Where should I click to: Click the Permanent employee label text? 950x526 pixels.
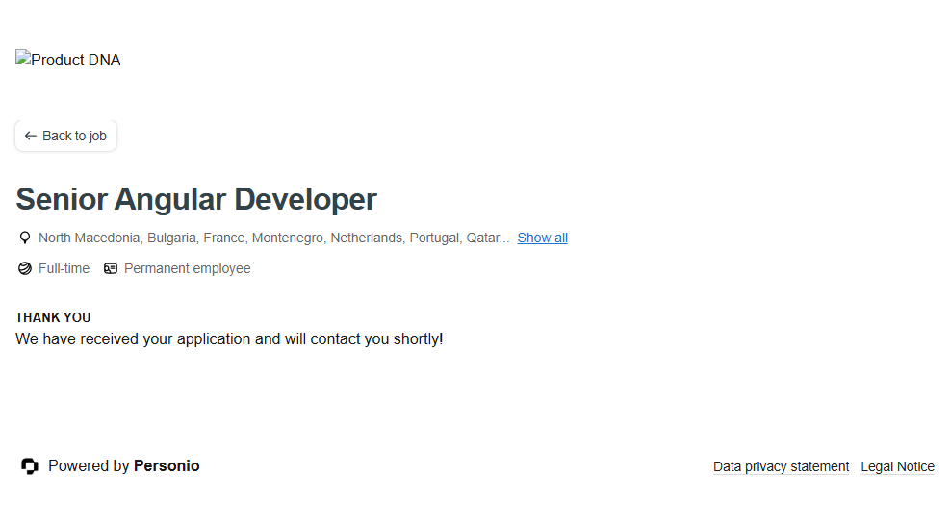pyautogui.click(x=187, y=269)
